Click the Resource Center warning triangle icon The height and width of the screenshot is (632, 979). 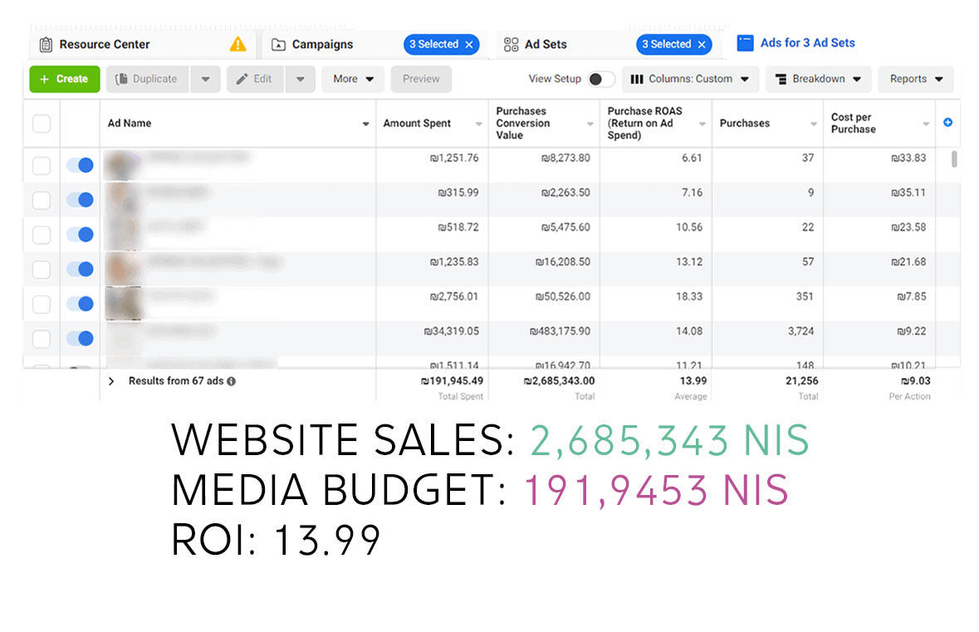pyautogui.click(x=238, y=44)
